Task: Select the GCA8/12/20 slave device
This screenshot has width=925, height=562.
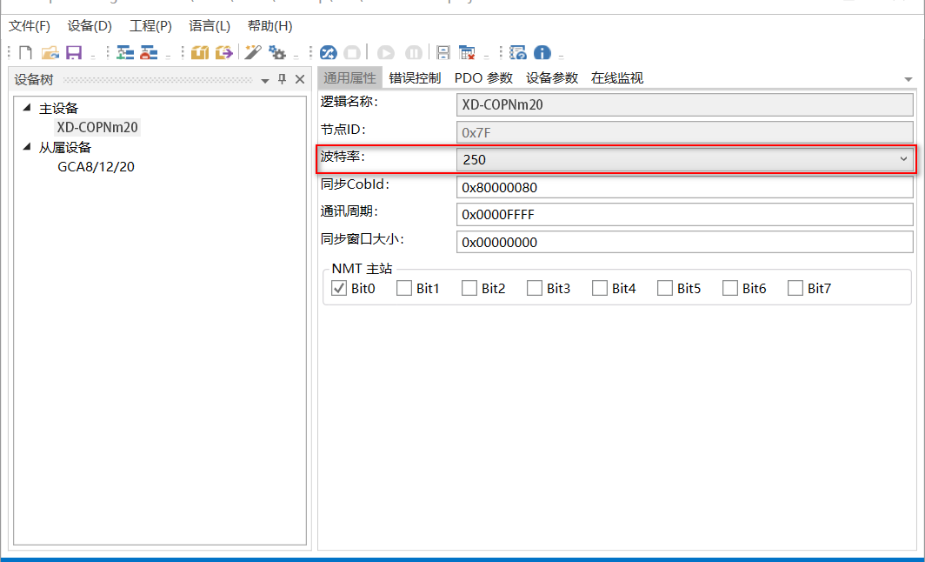Action: [96, 166]
